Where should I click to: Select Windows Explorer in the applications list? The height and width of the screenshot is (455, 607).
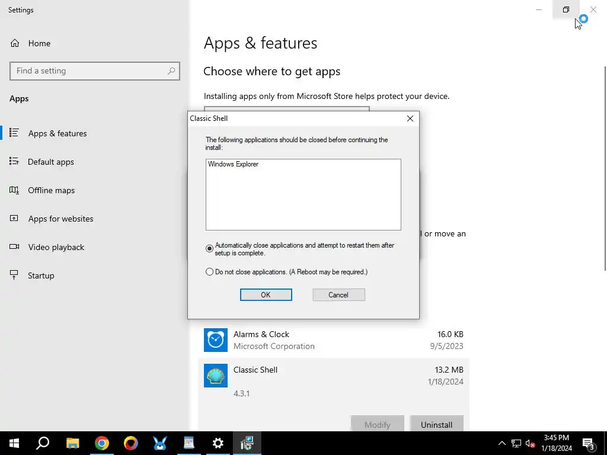[x=233, y=164]
